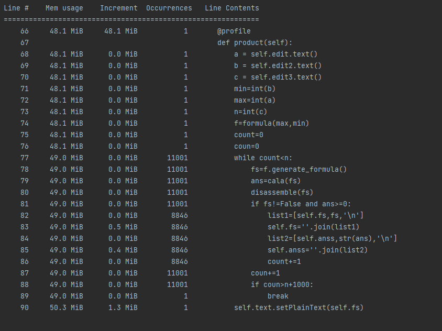Click the "self.text.setPlainText(self.fs)" line
442x331 pixels.
pyautogui.click(x=299, y=308)
